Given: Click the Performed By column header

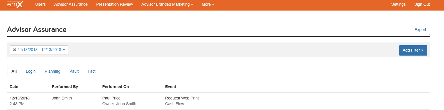Looking at the screenshot, I should (x=65, y=87).
